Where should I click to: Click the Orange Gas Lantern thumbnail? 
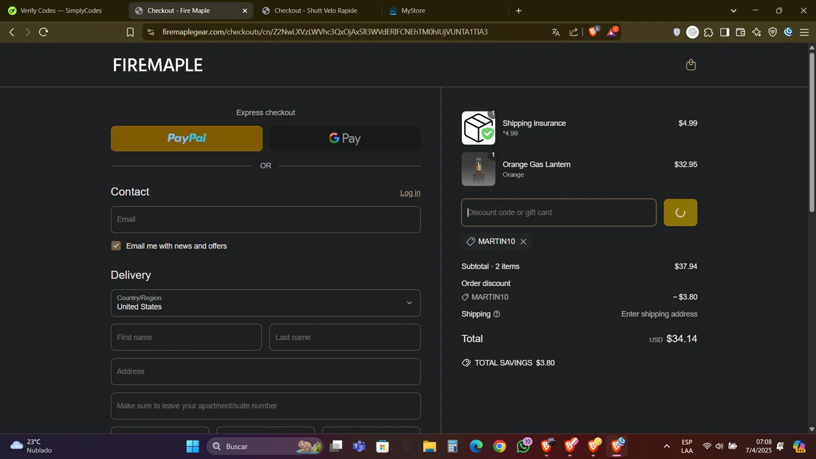[x=478, y=169]
